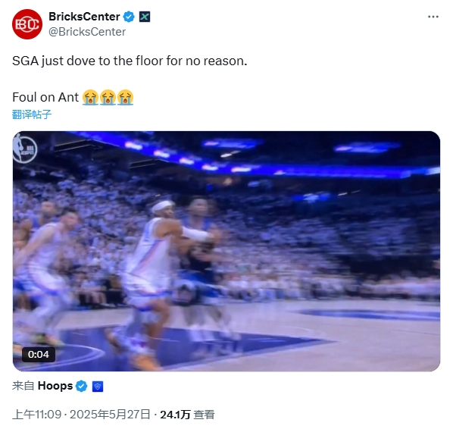
Task: Click the BricksCenter display name
Action: click(x=84, y=17)
